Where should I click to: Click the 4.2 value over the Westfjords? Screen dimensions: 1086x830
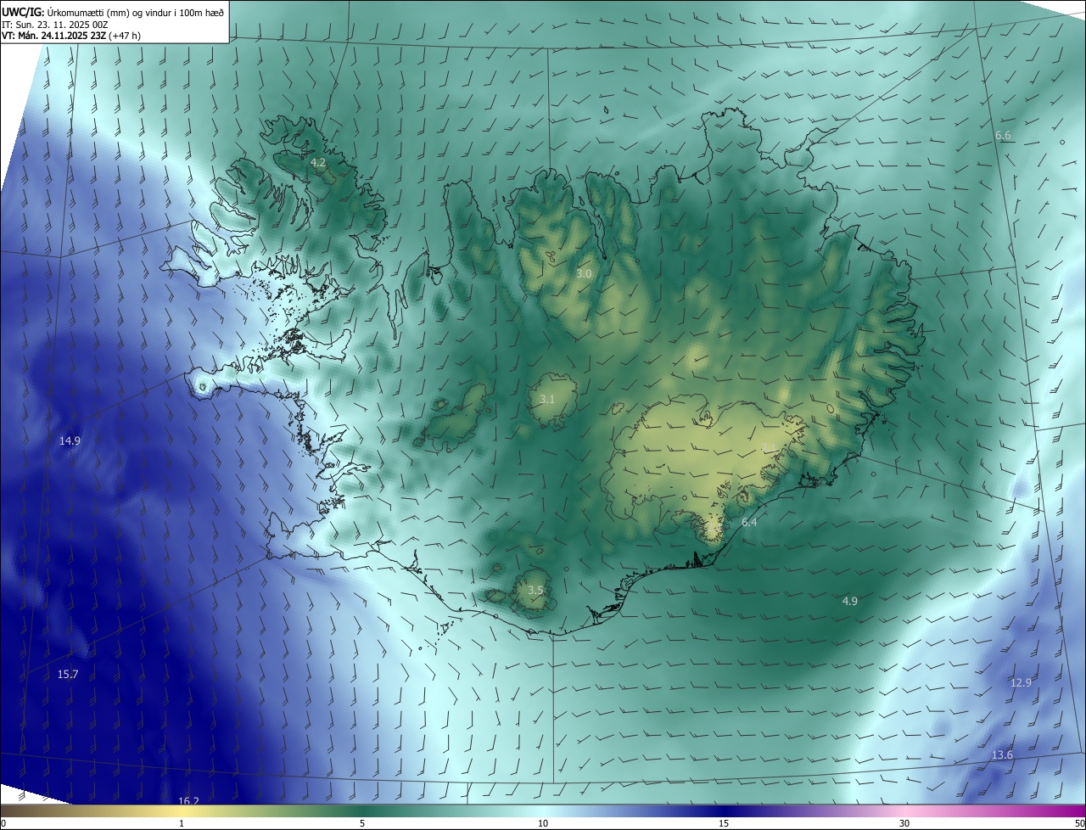point(318,162)
